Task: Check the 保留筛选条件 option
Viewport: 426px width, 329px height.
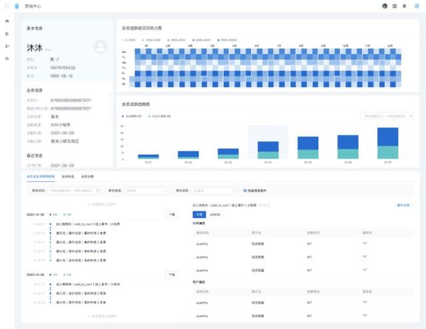Action: click(x=255, y=191)
